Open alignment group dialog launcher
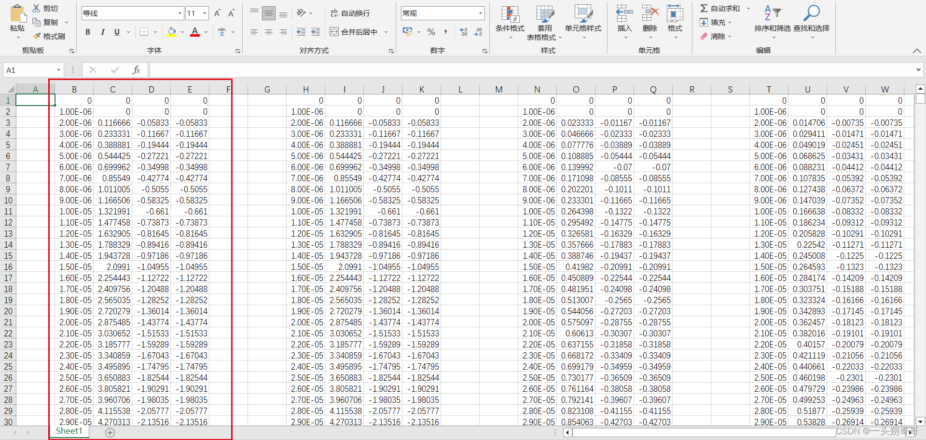 click(x=391, y=51)
